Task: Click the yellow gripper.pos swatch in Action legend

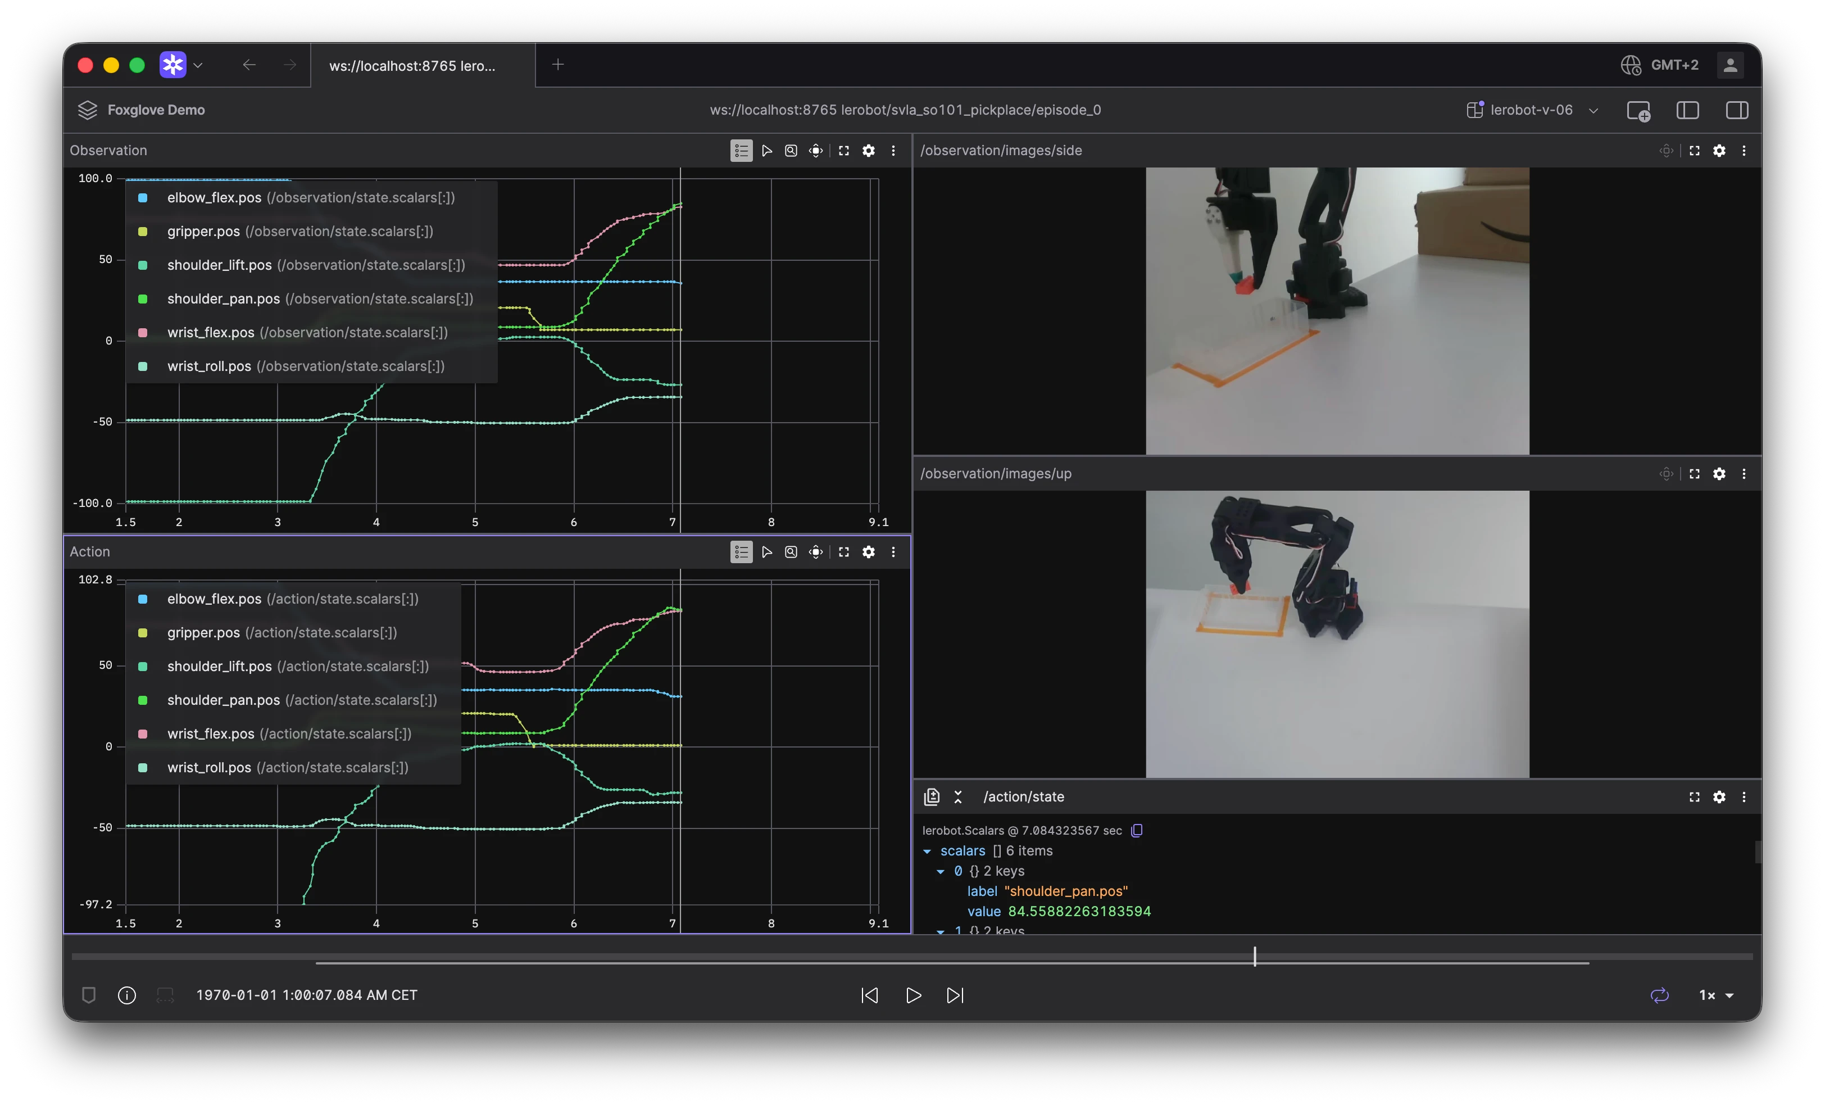Action: [143, 633]
